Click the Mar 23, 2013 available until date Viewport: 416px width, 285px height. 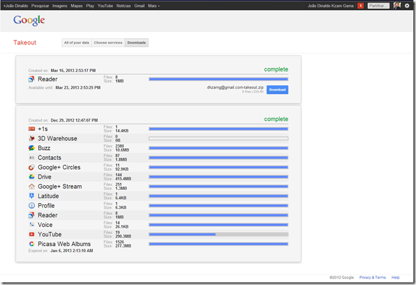pos(78,87)
